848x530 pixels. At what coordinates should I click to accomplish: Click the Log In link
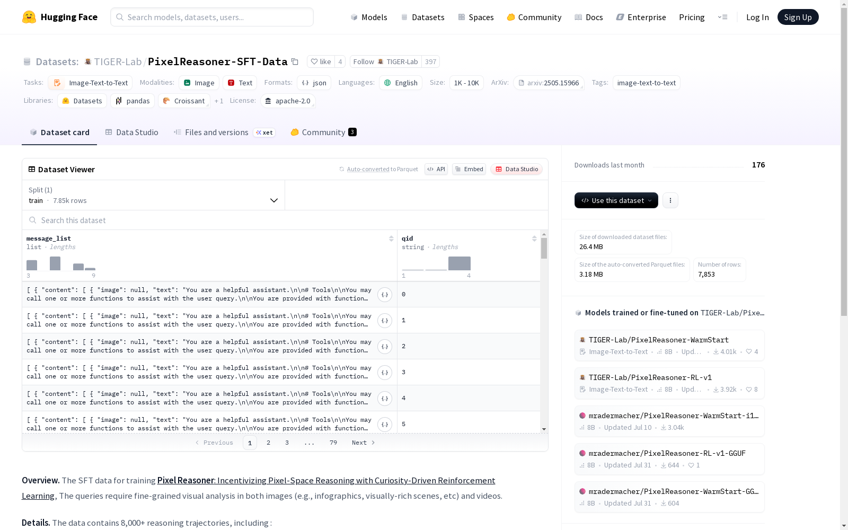point(757,17)
